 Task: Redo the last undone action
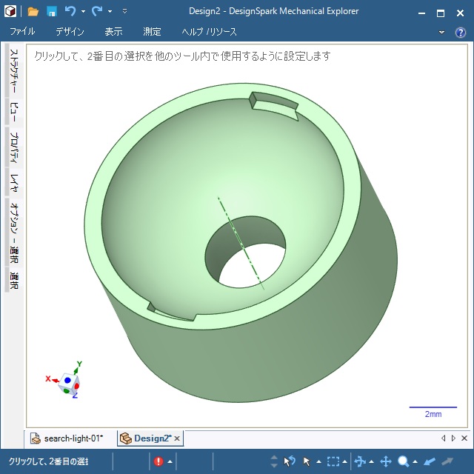tap(97, 12)
